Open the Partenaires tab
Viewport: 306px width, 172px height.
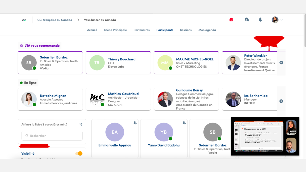142,30
